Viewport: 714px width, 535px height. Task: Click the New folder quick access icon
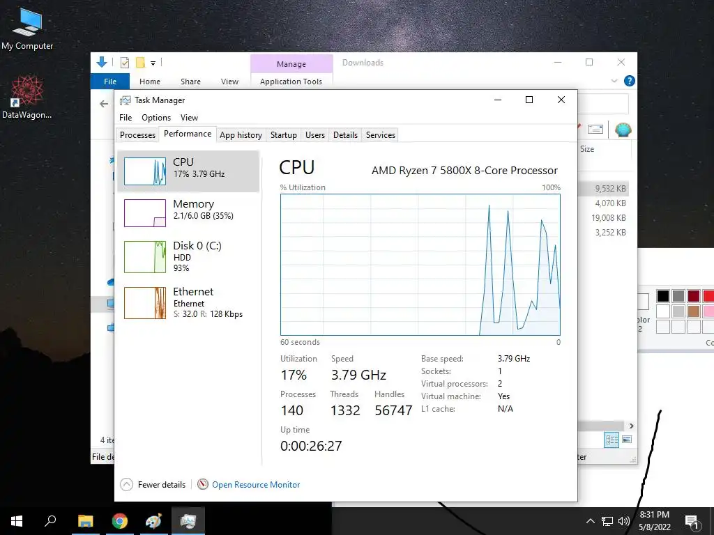tap(141, 63)
